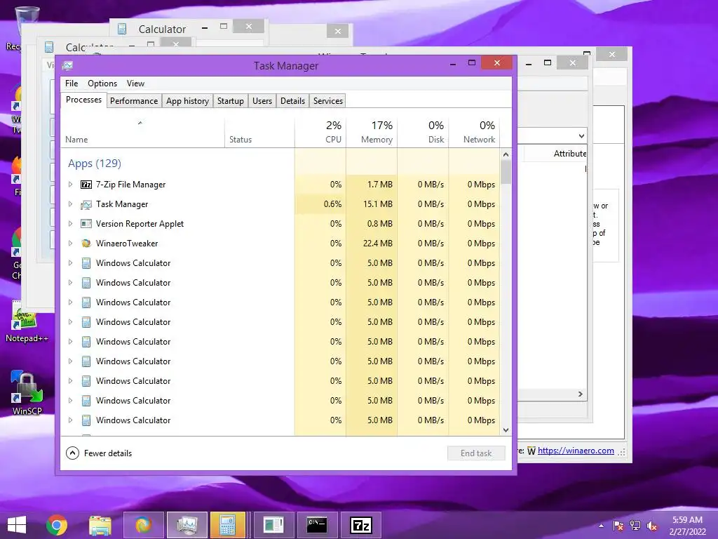The width and height of the screenshot is (718, 539).
Task: Sort by Memory usage column
Action: point(372,132)
